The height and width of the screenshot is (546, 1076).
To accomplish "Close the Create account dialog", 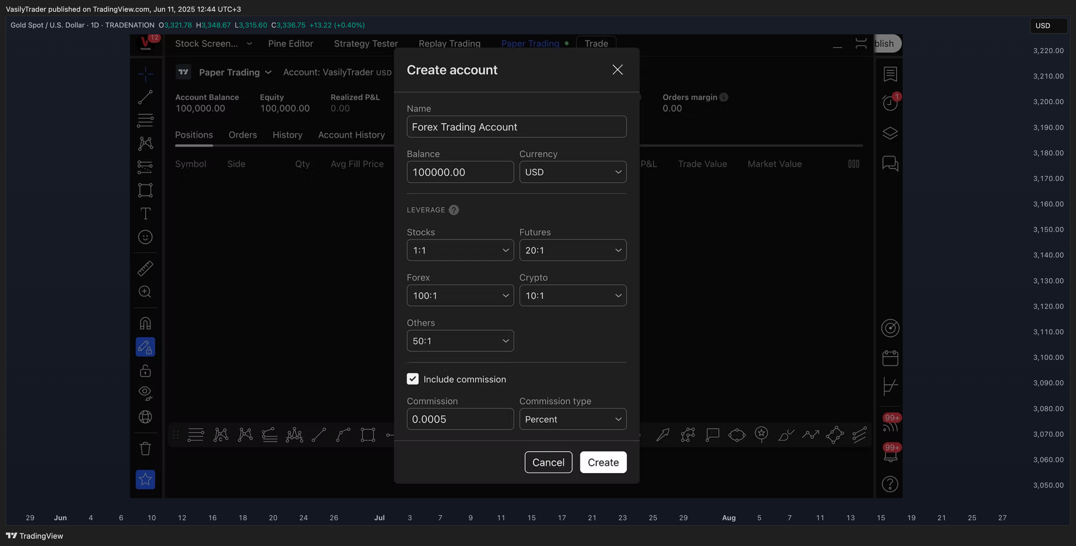I will 617,69.
